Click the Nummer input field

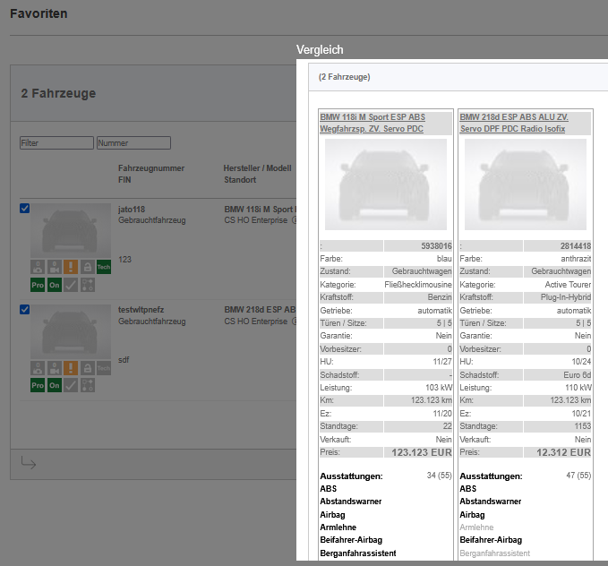[x=133, y=142]
